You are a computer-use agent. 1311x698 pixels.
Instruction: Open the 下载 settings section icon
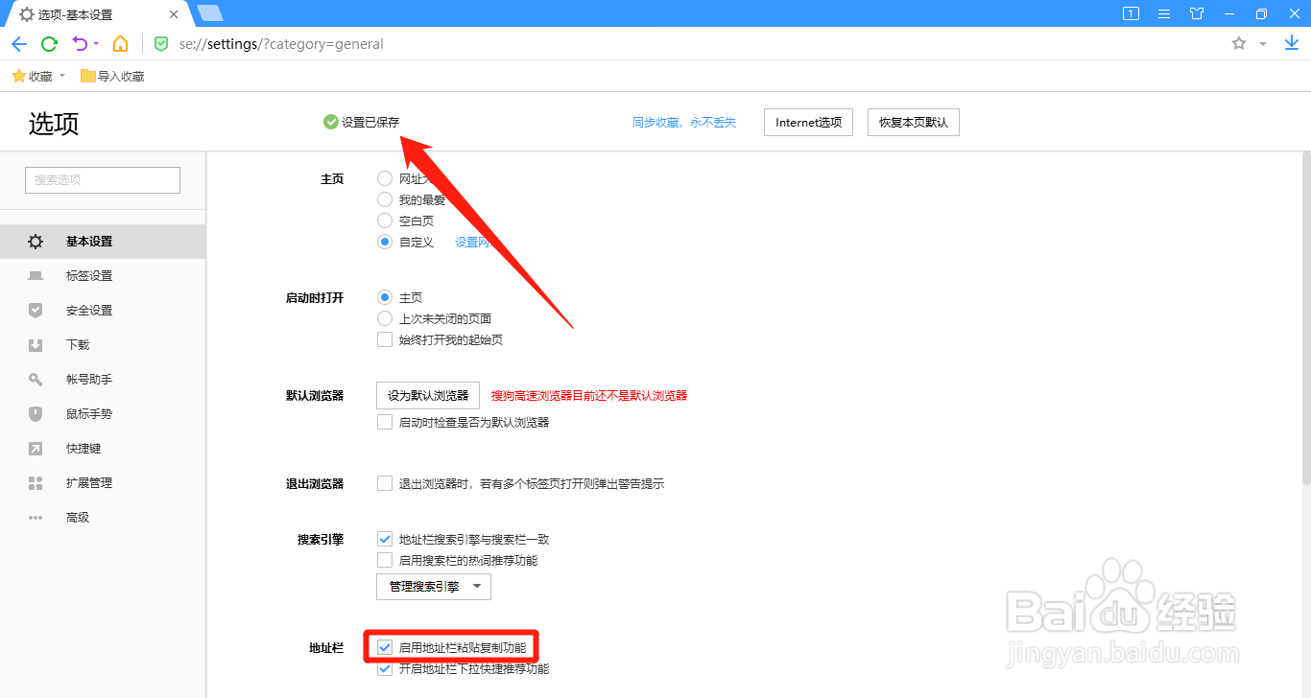[35, 344]
